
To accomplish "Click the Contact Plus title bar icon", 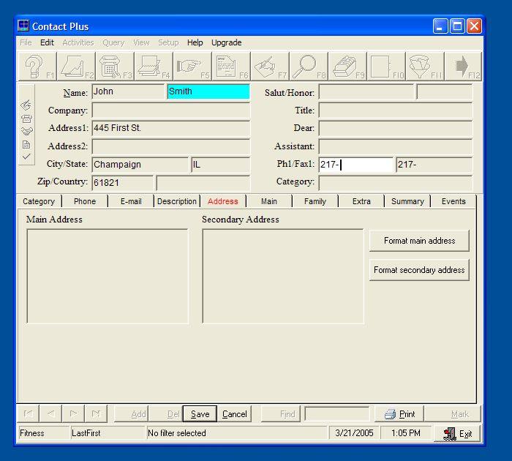I will click(x=23, y=26).
